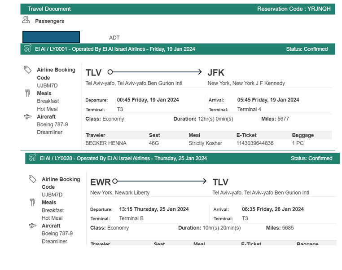The width and height of the screenshot is (342, 270).
Task: Click the large EWR origin code
Action: pos(101,182)
